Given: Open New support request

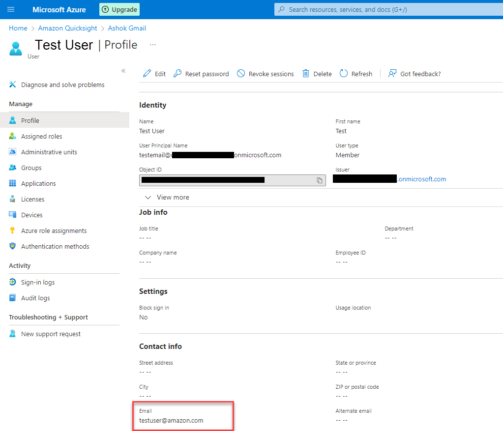Looking at the screenshot, I should tap(51, 334).
